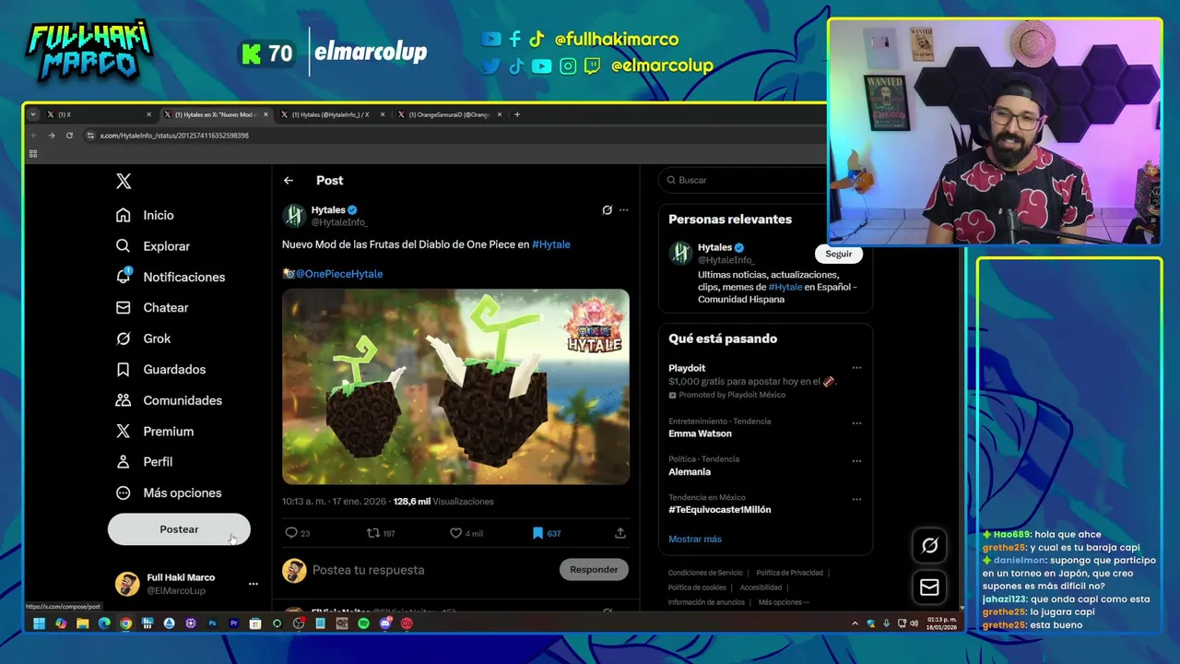Switch to OrangeSamuraiD browser tab
Image resolution: width=1180 pixels, height=664 pixels.
click(x=449, y=114)
